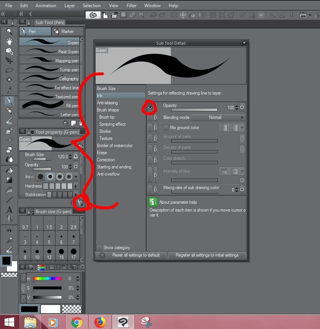Select the strongest anti-aliasing option
This screenshot has width=320, height=329.
(x=69, y=177)
